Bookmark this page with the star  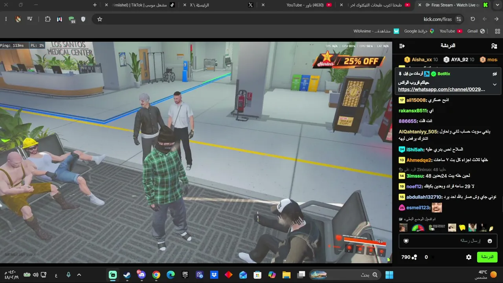click(100, 19)
